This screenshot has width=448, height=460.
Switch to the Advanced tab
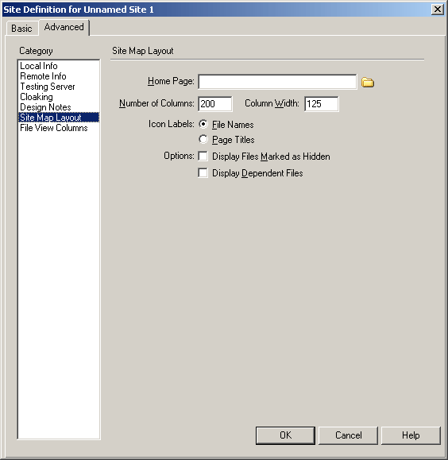point(64,27)
